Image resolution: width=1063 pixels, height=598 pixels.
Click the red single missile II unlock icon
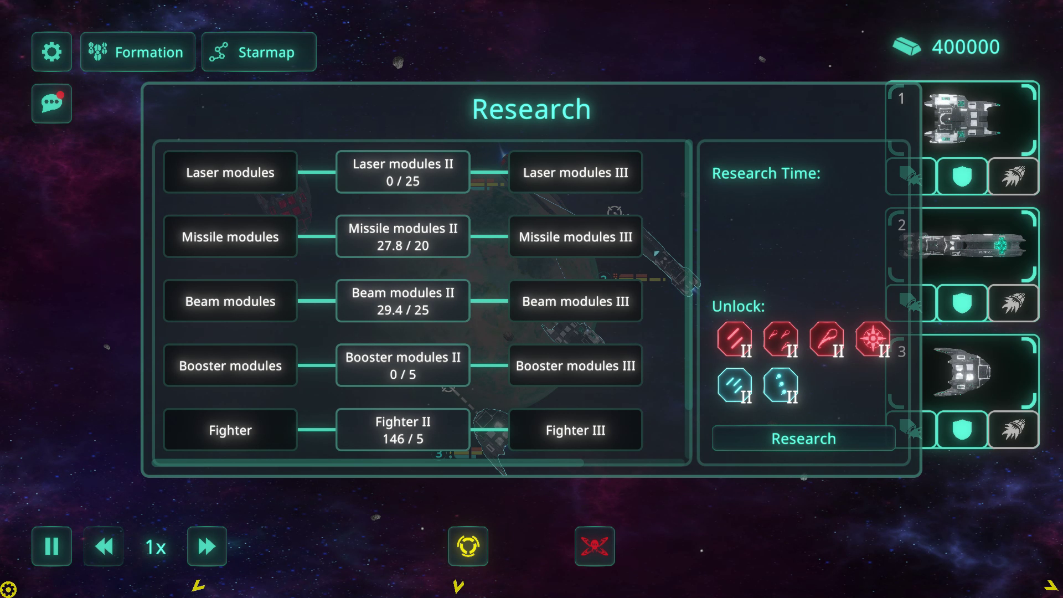(x=827, y=339)
